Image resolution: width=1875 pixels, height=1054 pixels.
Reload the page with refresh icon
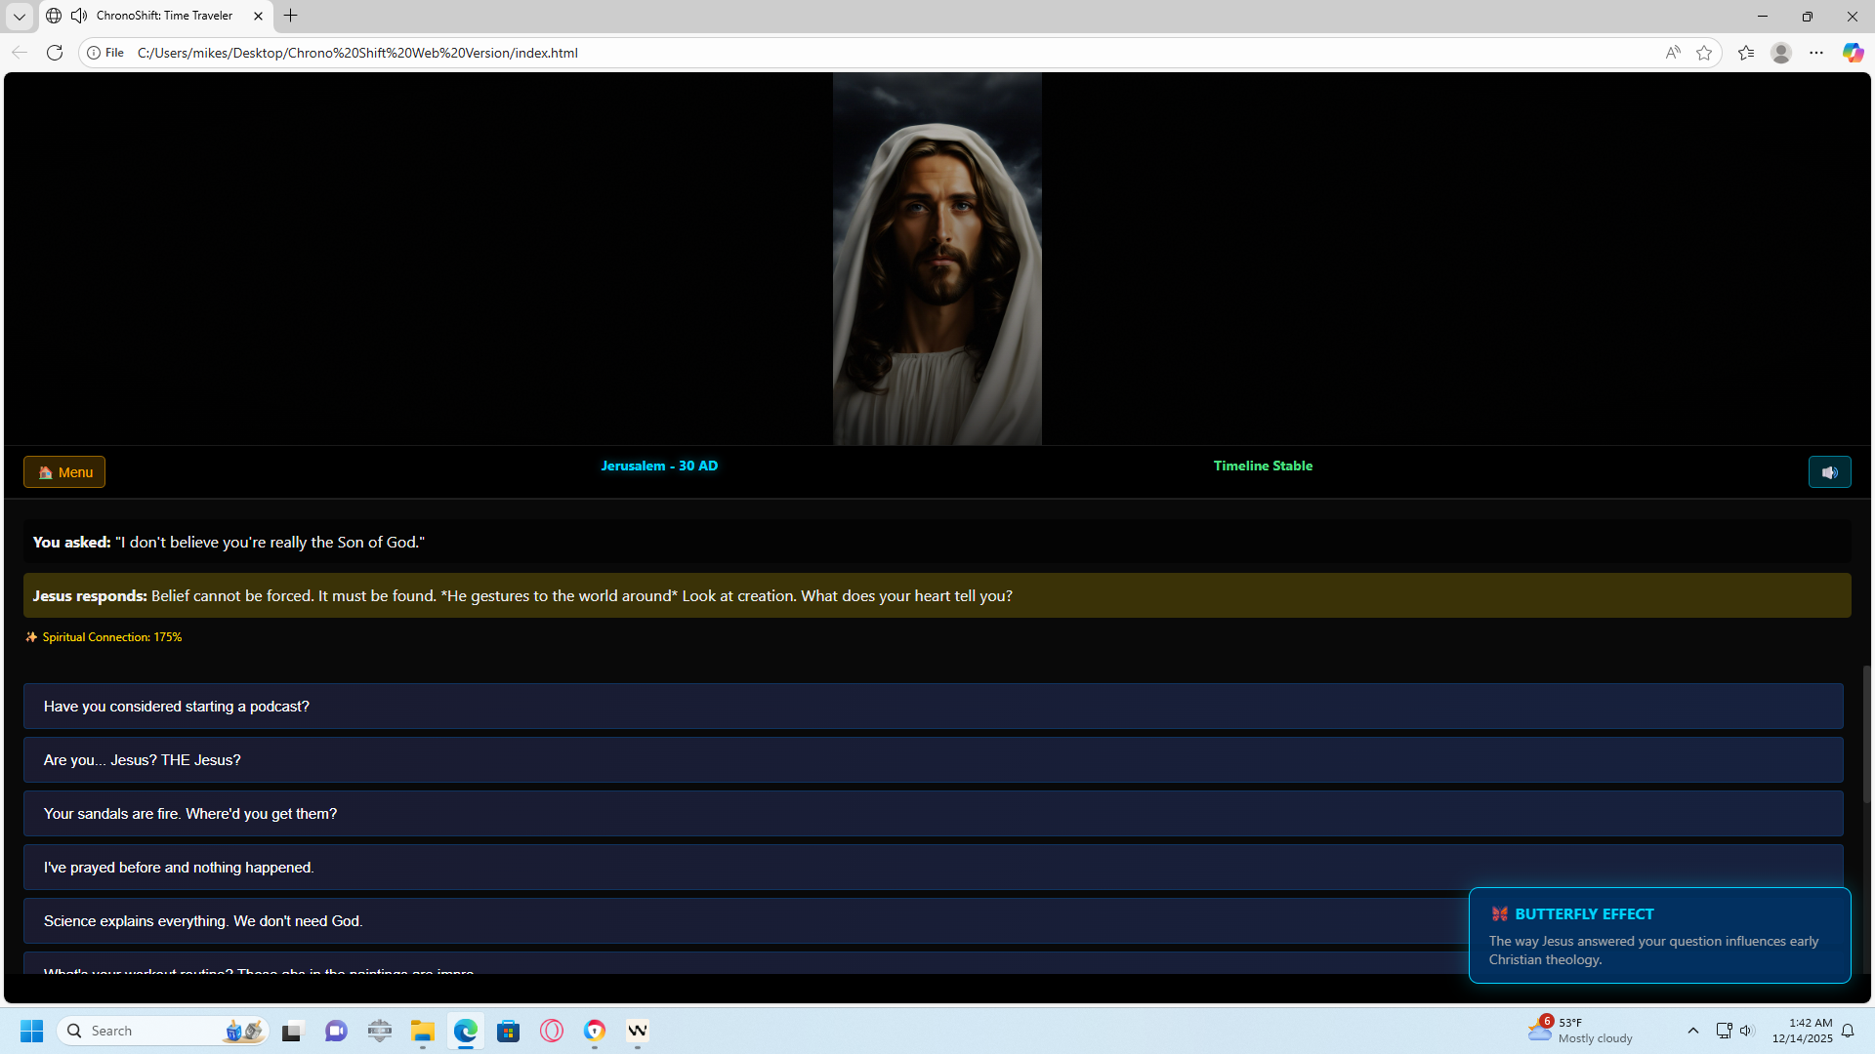(55, 53)
